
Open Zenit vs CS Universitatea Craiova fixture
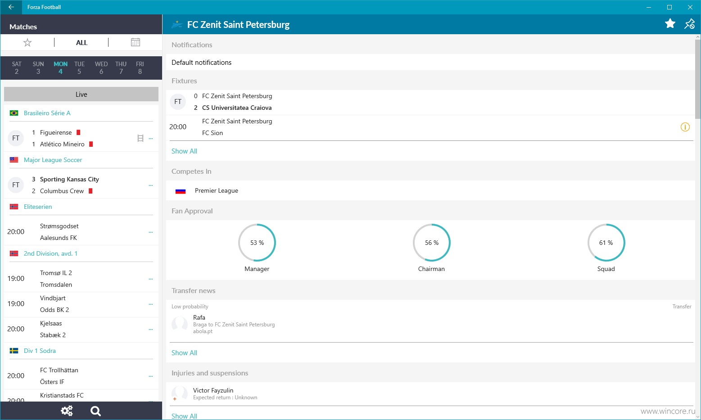(430, 102)
